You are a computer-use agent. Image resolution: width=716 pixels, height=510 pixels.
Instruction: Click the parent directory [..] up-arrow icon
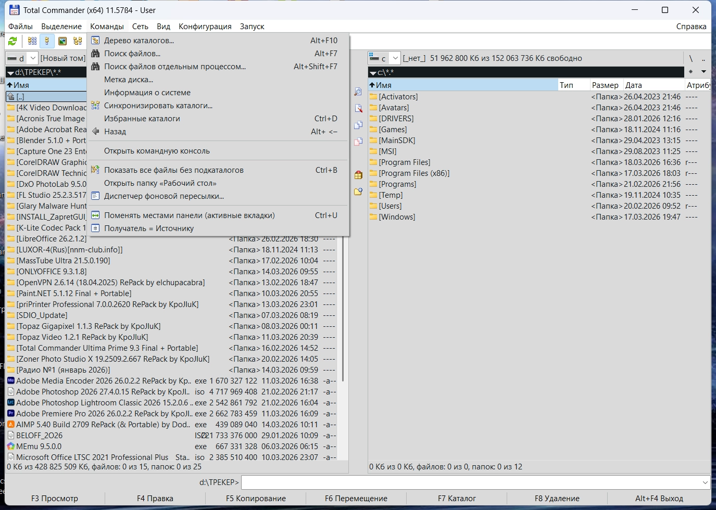pyautogui.click(x=11, y=96)
